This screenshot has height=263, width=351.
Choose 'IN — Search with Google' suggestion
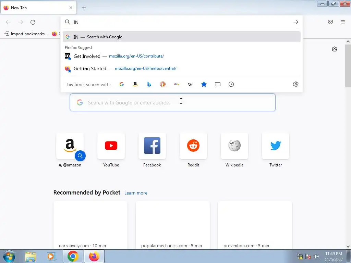tap(182, 37)
